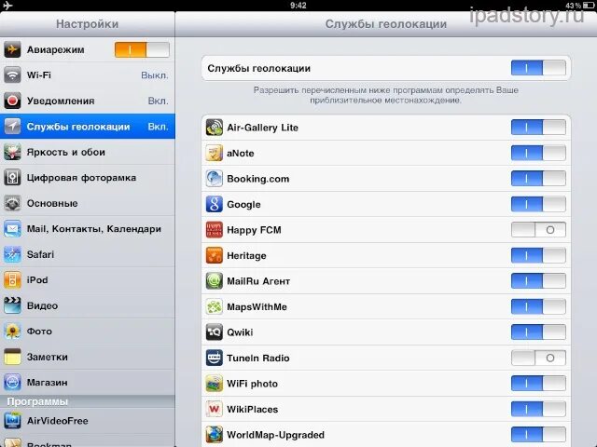Toggle location for Air-Gallery Lite
The width and height of the screenshot is (597, 447).
pos(538,128)
